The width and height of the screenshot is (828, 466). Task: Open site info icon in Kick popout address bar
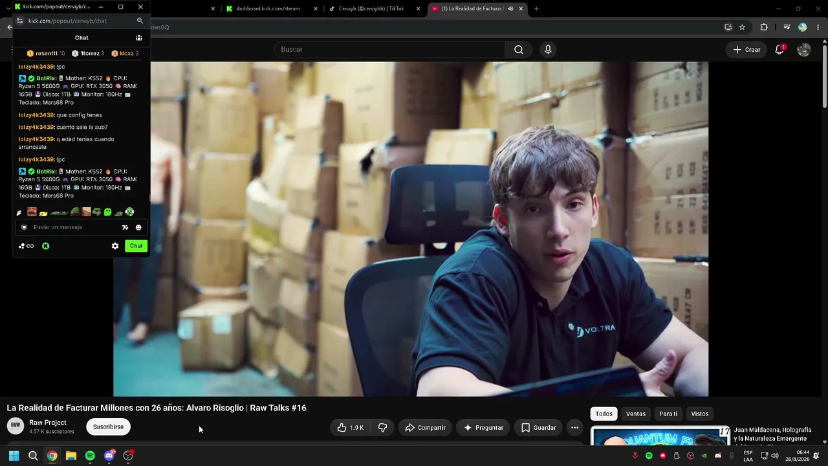coord(20,21)
